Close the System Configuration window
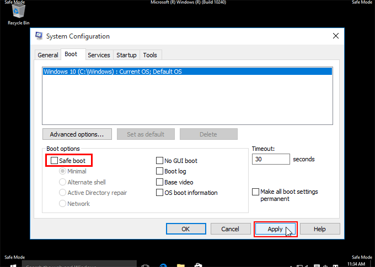The height and width of the screenshot is (267, 375). point(335,36)
